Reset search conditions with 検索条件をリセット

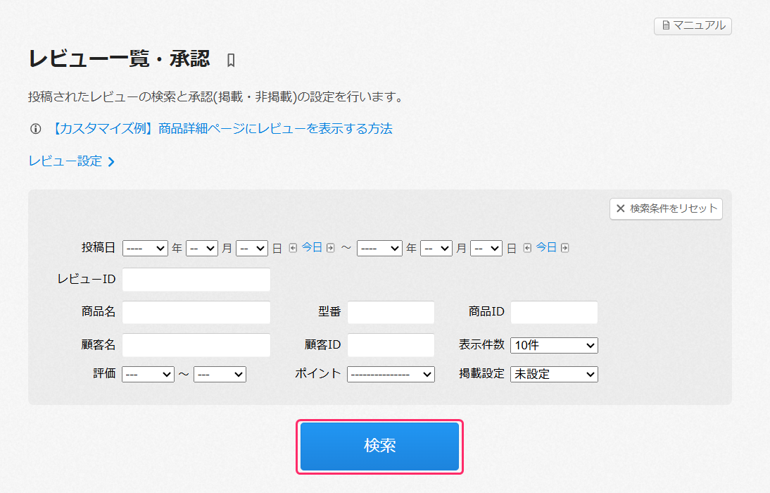666,208
